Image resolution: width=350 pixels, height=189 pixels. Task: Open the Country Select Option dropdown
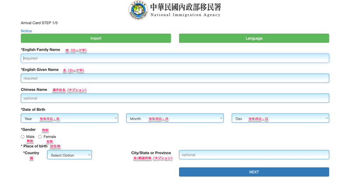click(70, 155)
